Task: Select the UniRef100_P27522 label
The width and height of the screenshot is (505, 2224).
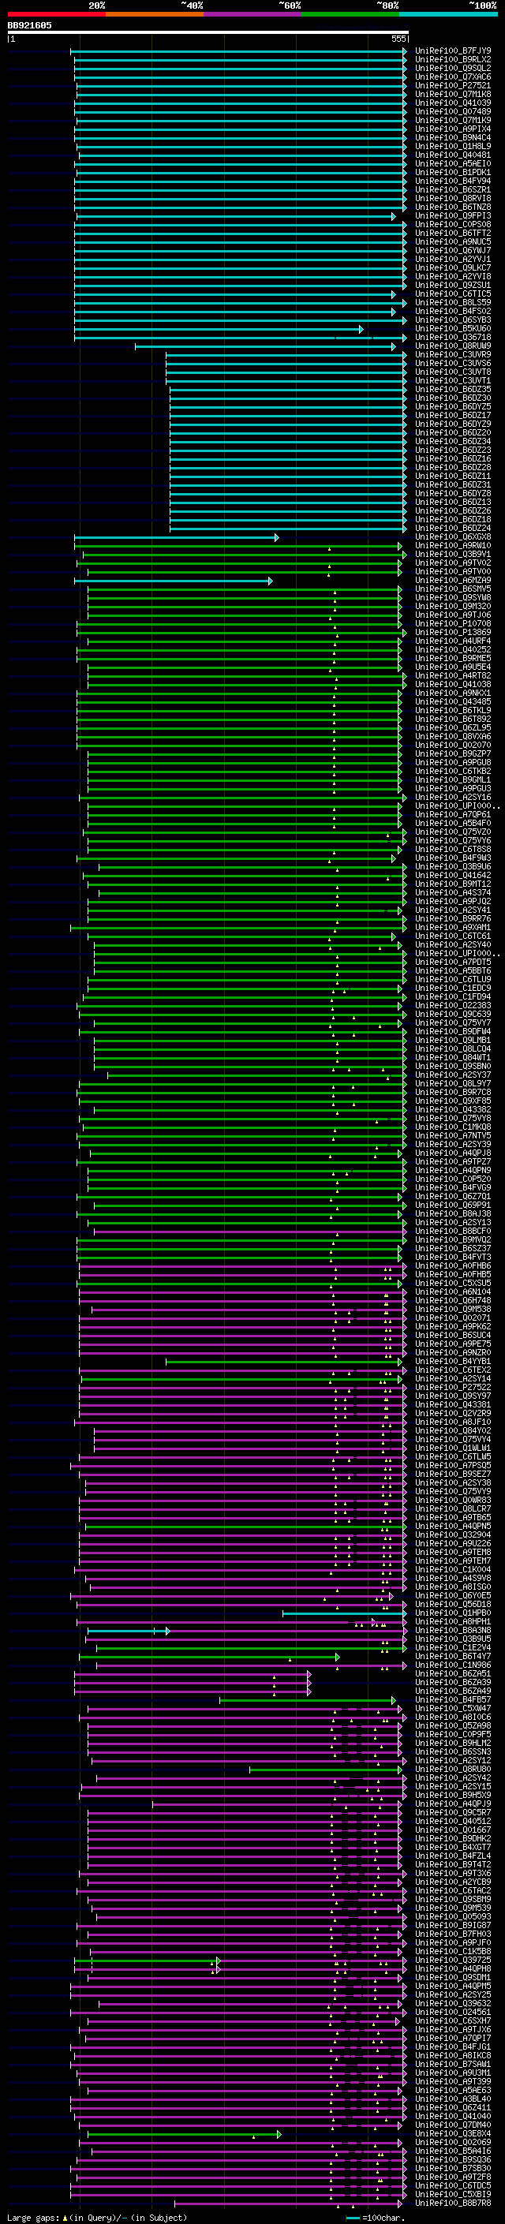Action: tap(452, 1388)
